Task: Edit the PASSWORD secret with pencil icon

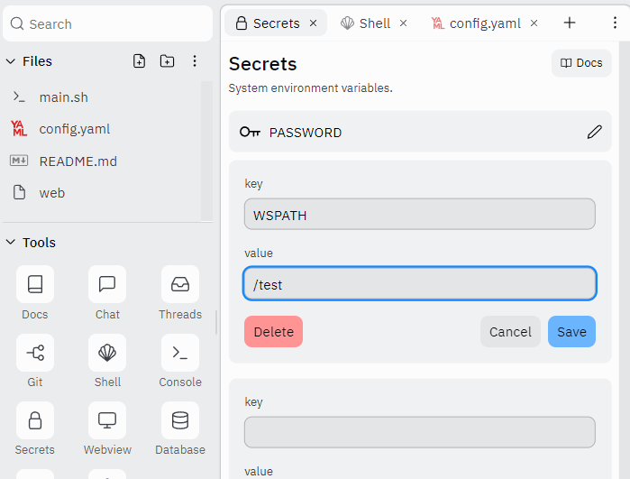Action: click(x=594, y=132)
